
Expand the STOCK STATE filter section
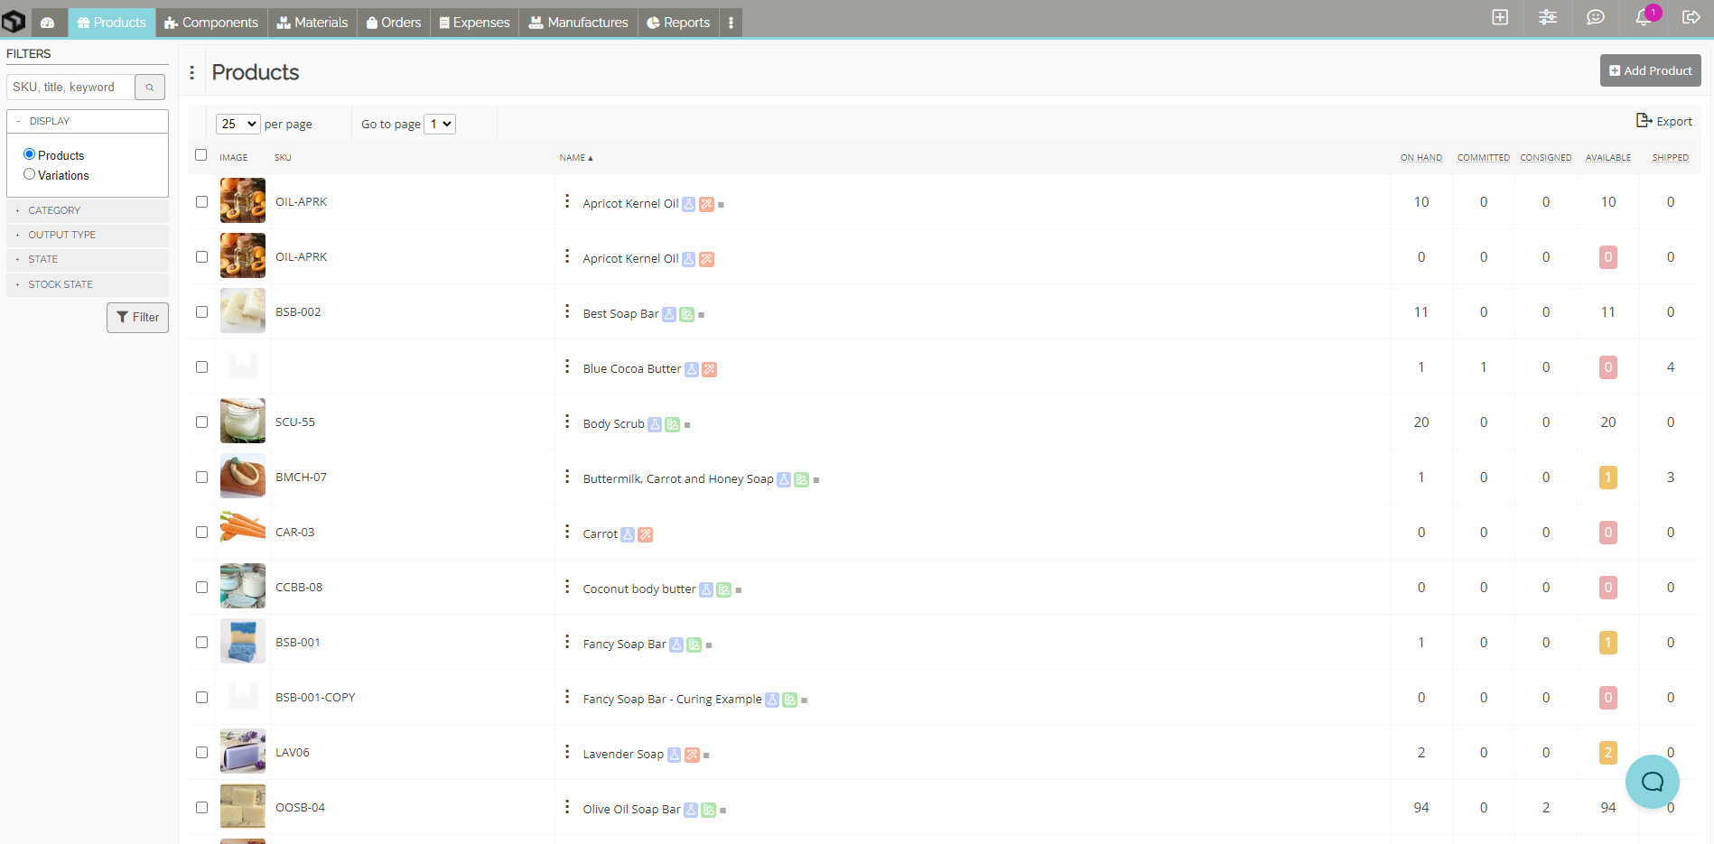[x=60, y=284]
